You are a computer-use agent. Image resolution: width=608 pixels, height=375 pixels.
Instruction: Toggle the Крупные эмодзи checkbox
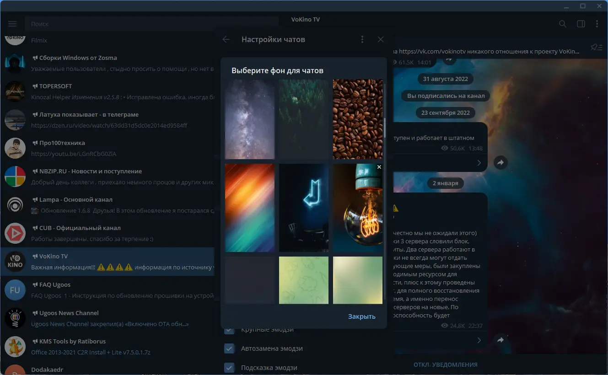(x=229, y=330)
